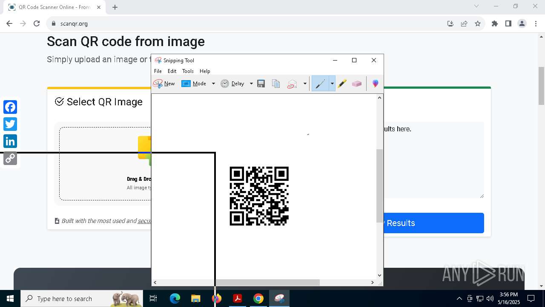The height and width of the screenshot is (307, 545).
Task: Open the Mode button in Snipping Tool
Action: click(194, 84)
